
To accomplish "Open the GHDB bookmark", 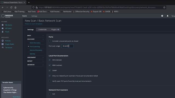I will tap(107, 11).
